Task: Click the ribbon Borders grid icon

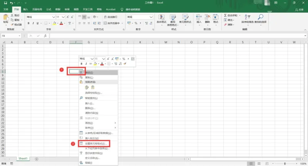Action: tap(46, 23)
